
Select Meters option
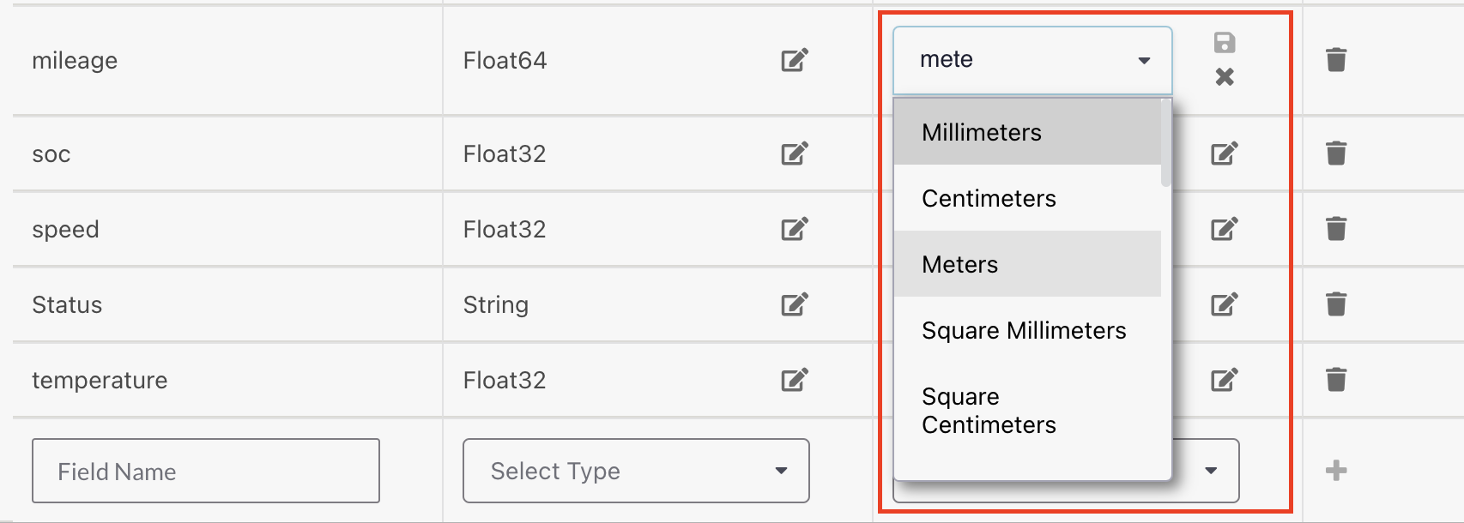(x=960, y=264)
